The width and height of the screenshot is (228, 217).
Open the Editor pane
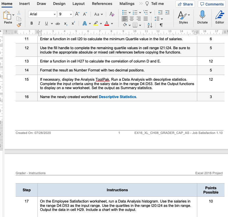click(x=220, y=17)
